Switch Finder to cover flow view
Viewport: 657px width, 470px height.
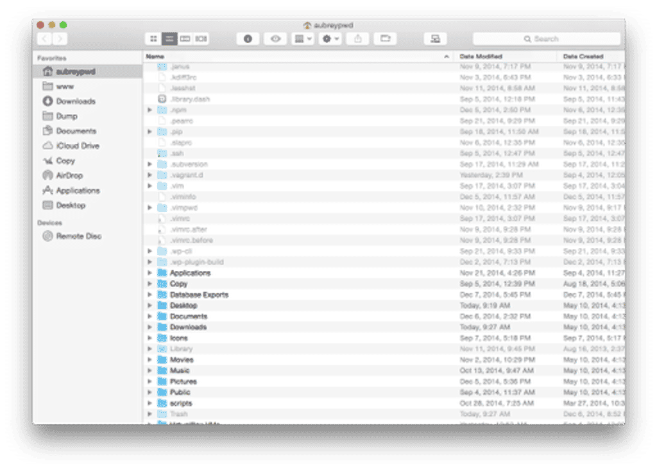(x=200, y=39)
